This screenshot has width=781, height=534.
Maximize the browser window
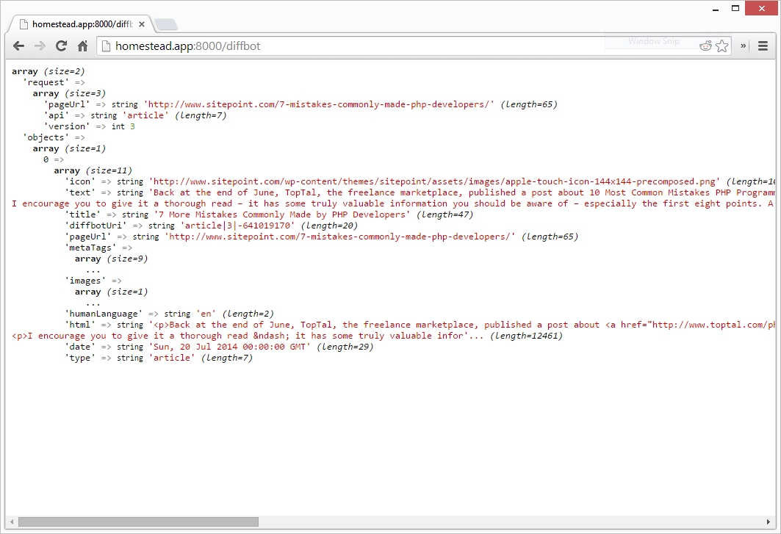tap(735, 9)
